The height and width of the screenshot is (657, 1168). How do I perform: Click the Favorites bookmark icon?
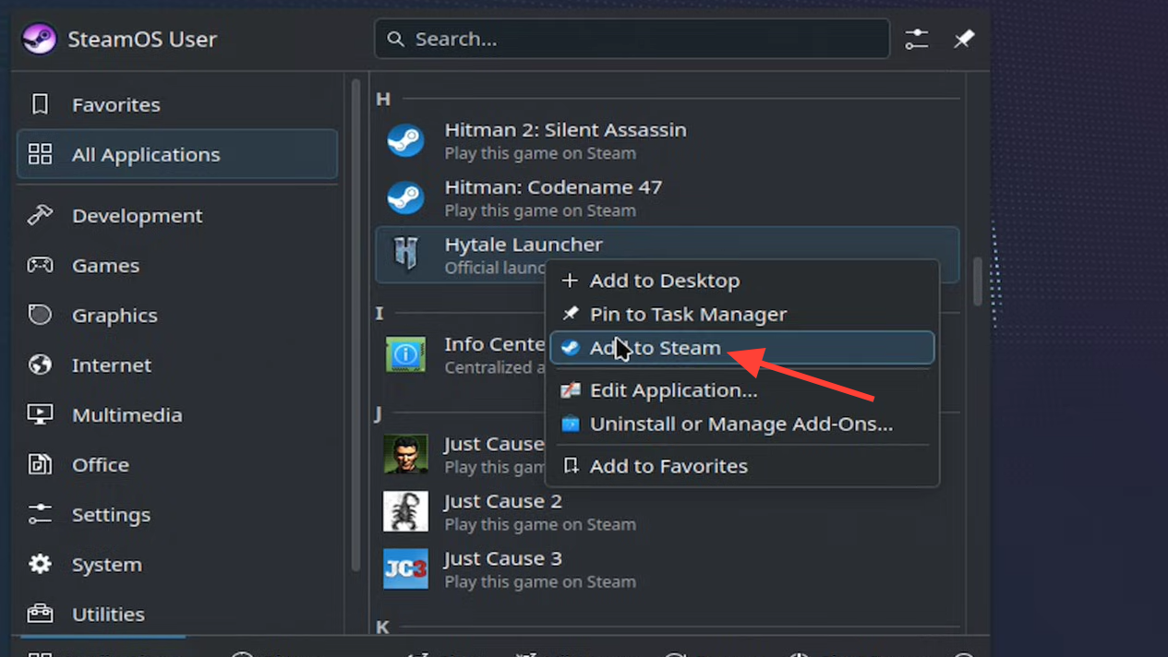(40, 104)
